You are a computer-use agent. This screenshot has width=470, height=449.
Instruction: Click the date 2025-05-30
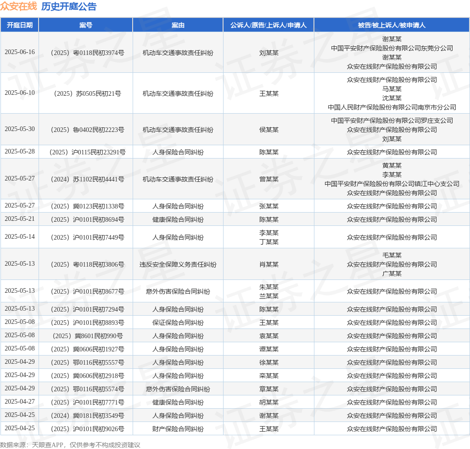click(20, 129)
